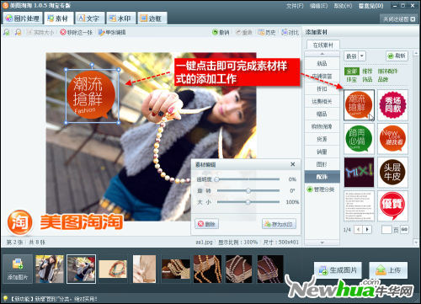Add the New Look orange bubble sticker
This screenshot has height=304, width=421.
pyautogui.click(x=392, y=139)
